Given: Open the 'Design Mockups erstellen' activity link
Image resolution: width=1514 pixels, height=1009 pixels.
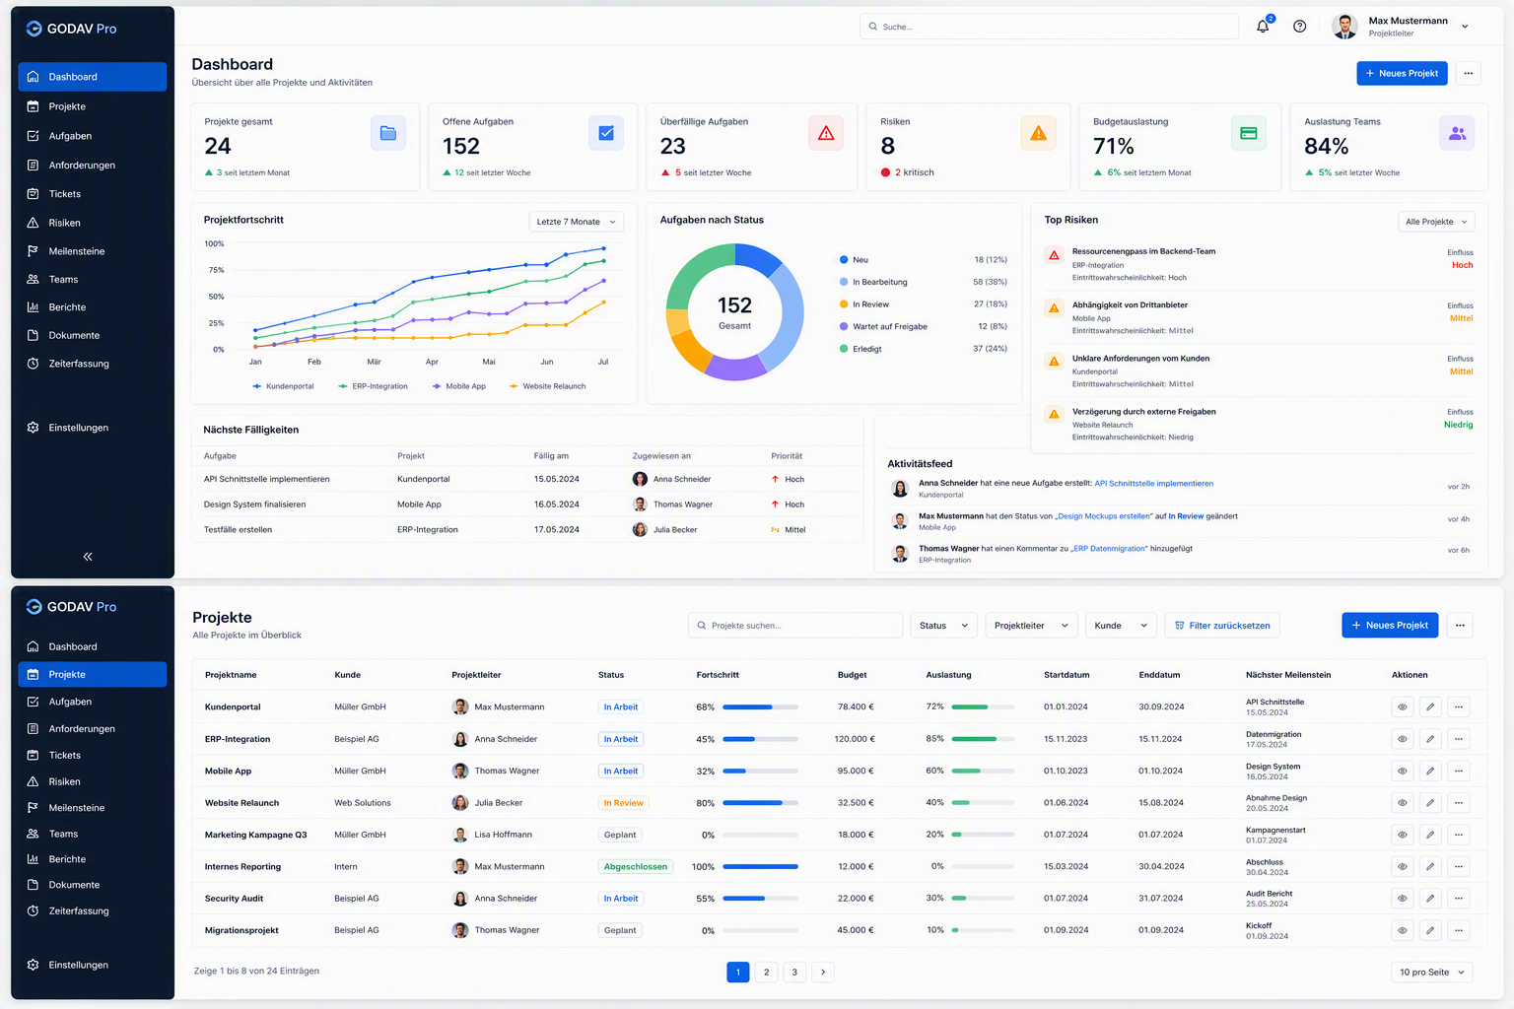Looking at the screenshot, I should click(x=1103, y=516).
